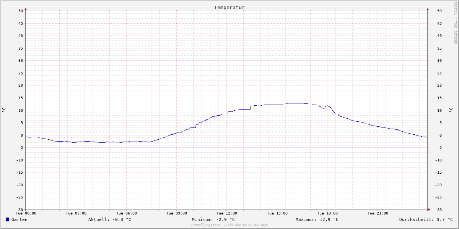
Task: Click the -30 label on the left axis
Action: [20, 210]
